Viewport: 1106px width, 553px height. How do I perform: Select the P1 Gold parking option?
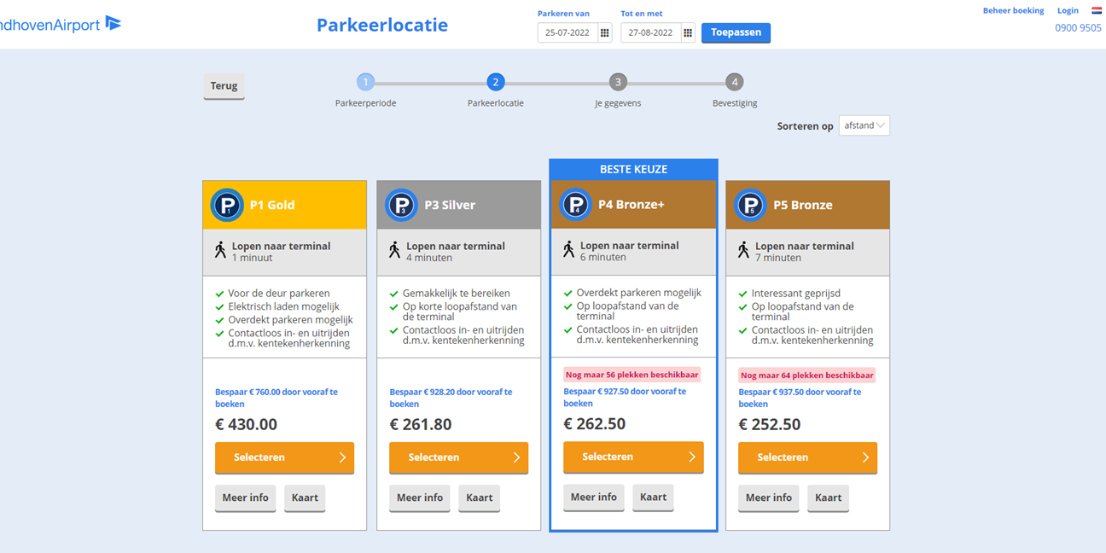click(284, 457)
